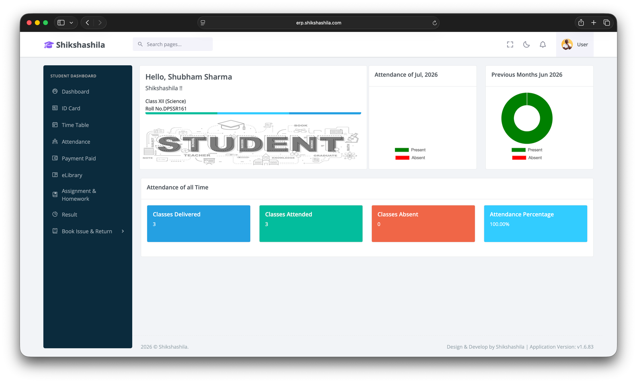The image size is (637, 383).
Task: Open Payment Paid section
Action: pos(88,158)
